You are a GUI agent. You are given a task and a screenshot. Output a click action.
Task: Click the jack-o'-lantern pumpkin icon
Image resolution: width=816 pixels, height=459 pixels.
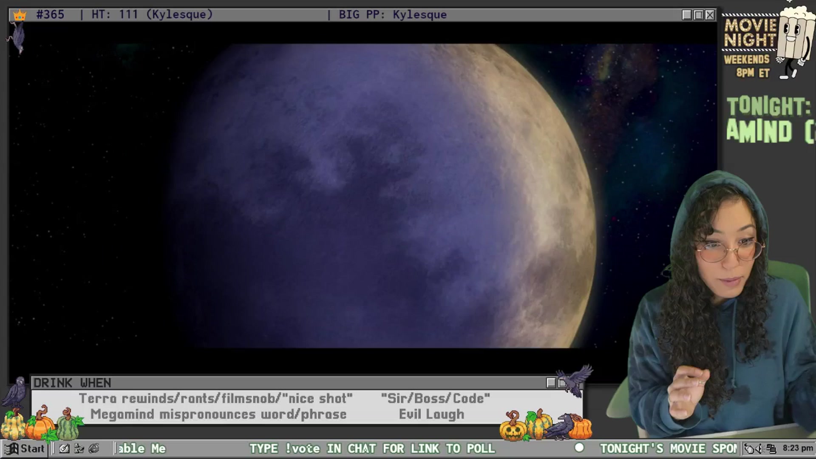click(x=513, y=426)
